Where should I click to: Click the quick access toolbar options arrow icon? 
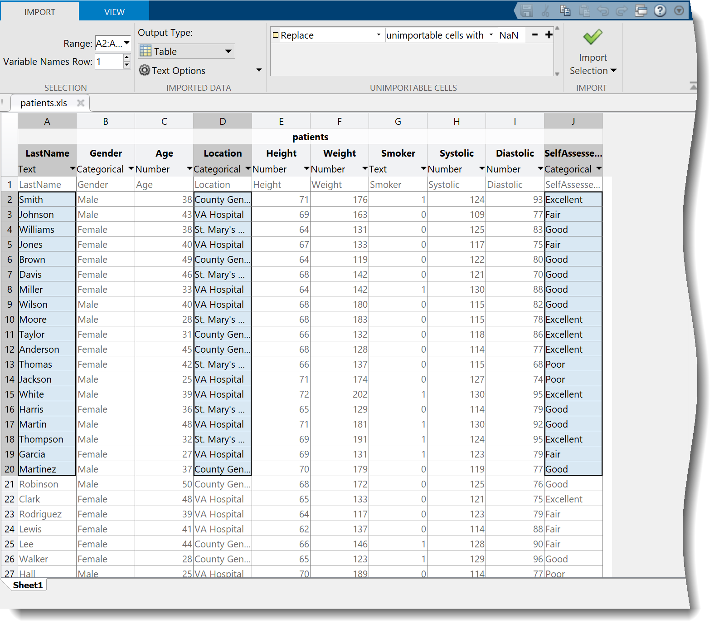coord(679,10)
